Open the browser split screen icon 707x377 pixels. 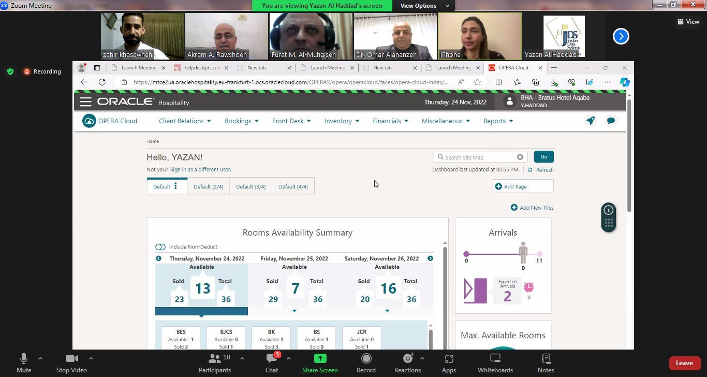(x=499, y=82)
